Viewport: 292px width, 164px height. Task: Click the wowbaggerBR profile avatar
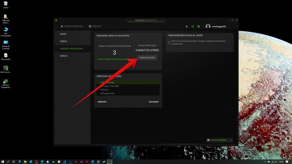pos(208,26)
